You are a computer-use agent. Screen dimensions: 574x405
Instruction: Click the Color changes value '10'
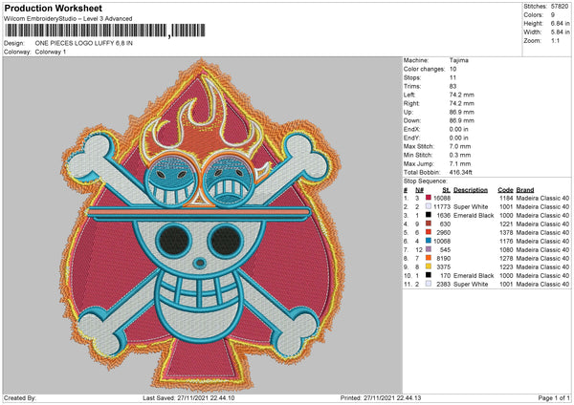(x=453, y=69)
